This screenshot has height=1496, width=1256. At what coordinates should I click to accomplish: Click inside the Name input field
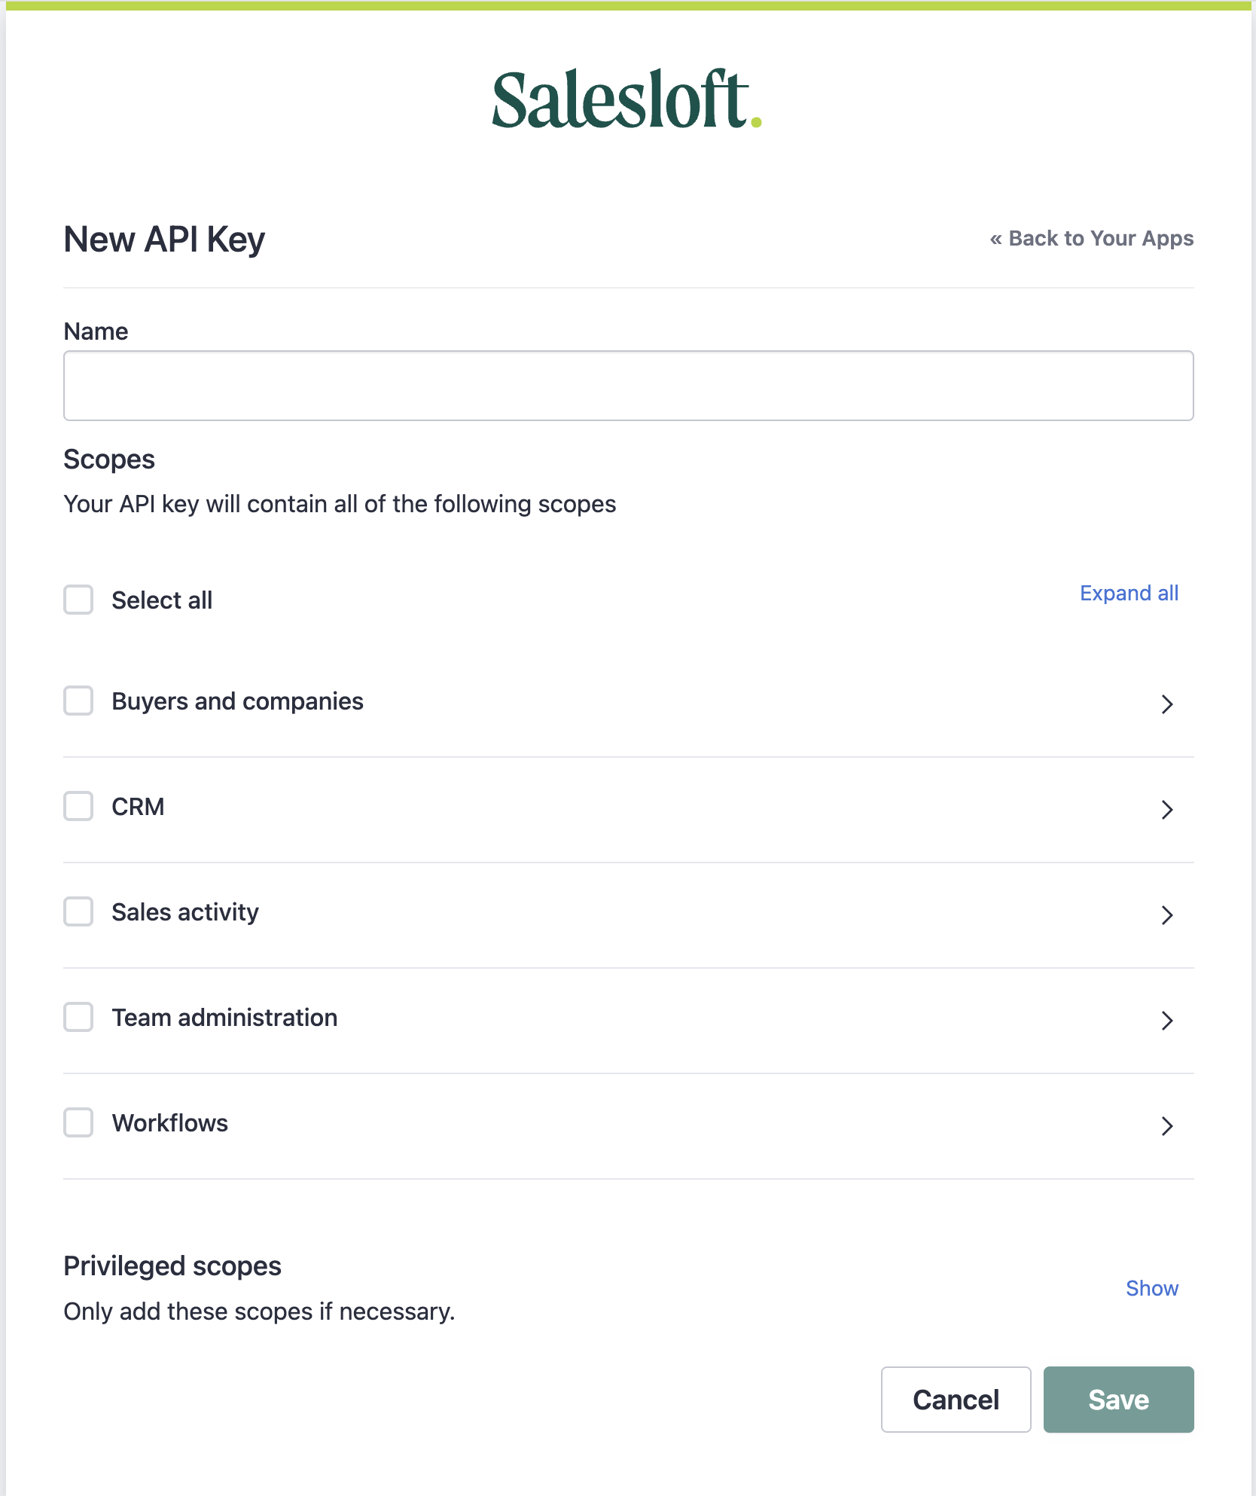(x=628, y=385)
